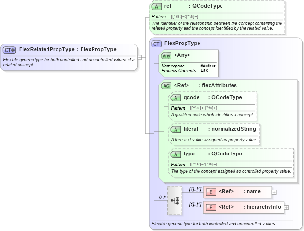The image size is (304, 231).
Task: Click the A icon beside type attribute
Action: (x=175, y=154)
